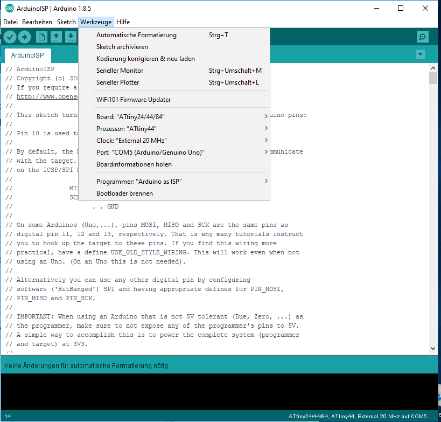This screenshot has width=441, height=422.
Task: Close the Werkzeuge menu via its header
Action: click(x=96, y=22)
